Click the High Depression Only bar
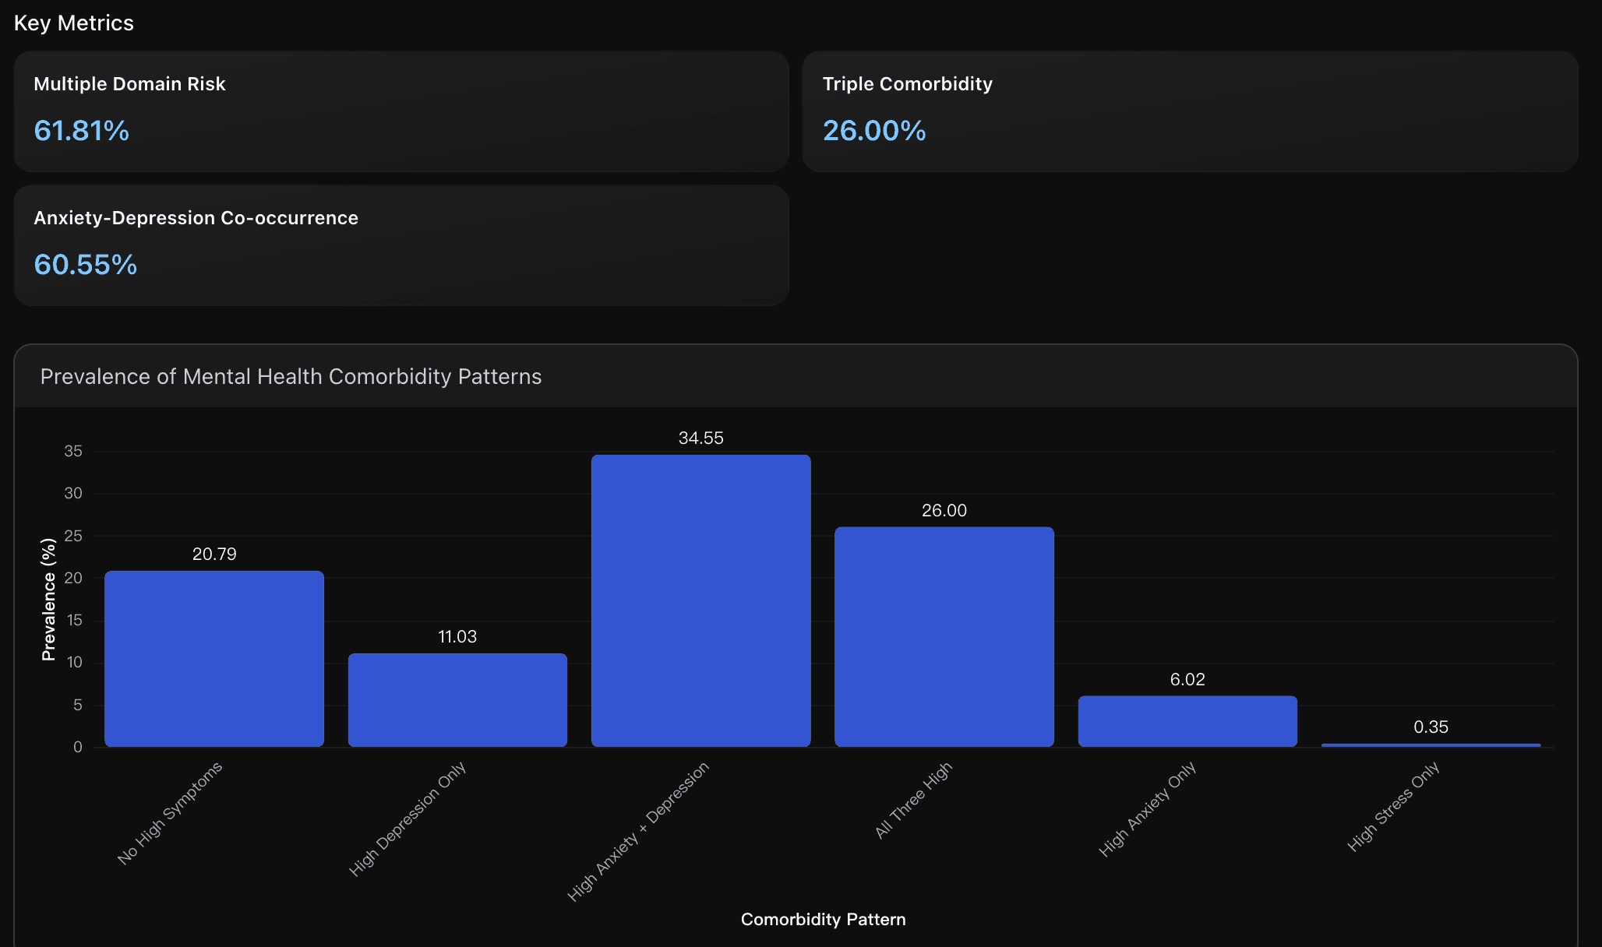 457,700
